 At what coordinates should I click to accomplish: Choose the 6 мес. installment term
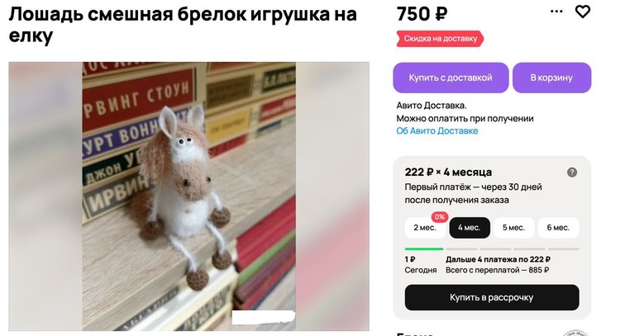558,228
